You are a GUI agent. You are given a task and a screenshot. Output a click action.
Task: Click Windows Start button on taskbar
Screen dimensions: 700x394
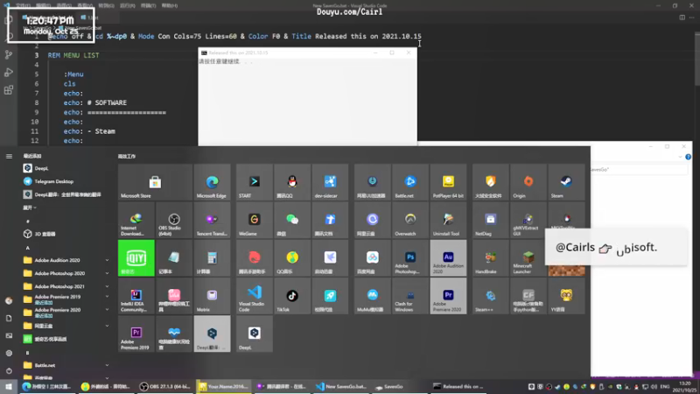[9, 387]
